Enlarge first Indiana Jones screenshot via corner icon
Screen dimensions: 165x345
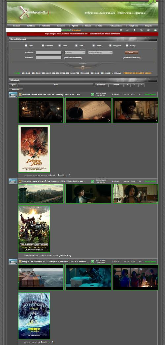tap(62, 121)
